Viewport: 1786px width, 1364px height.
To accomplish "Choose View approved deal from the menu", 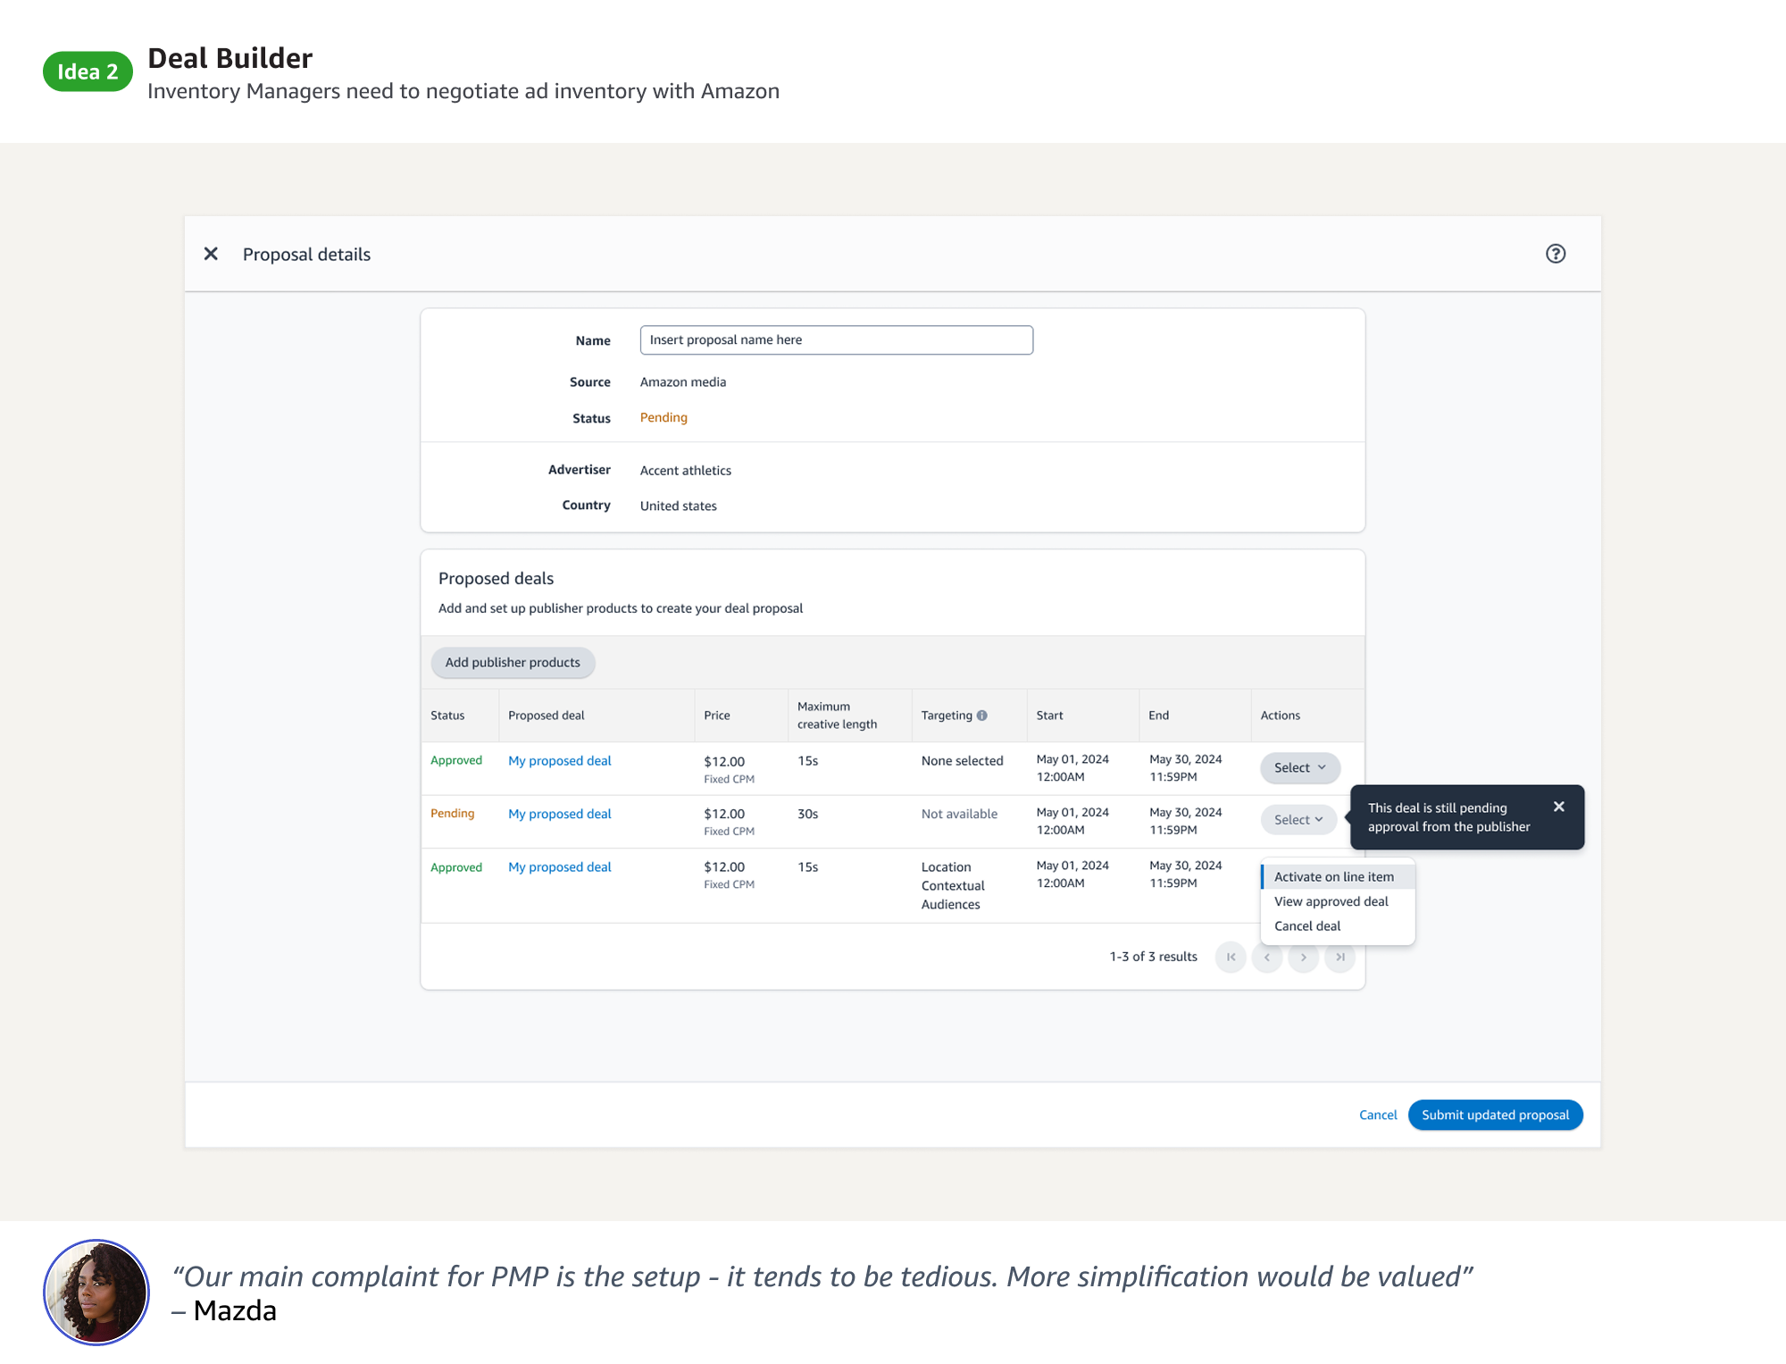I will (1331, 901).
